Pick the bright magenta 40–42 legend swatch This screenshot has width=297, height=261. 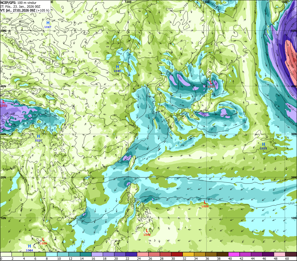(234, 254)
